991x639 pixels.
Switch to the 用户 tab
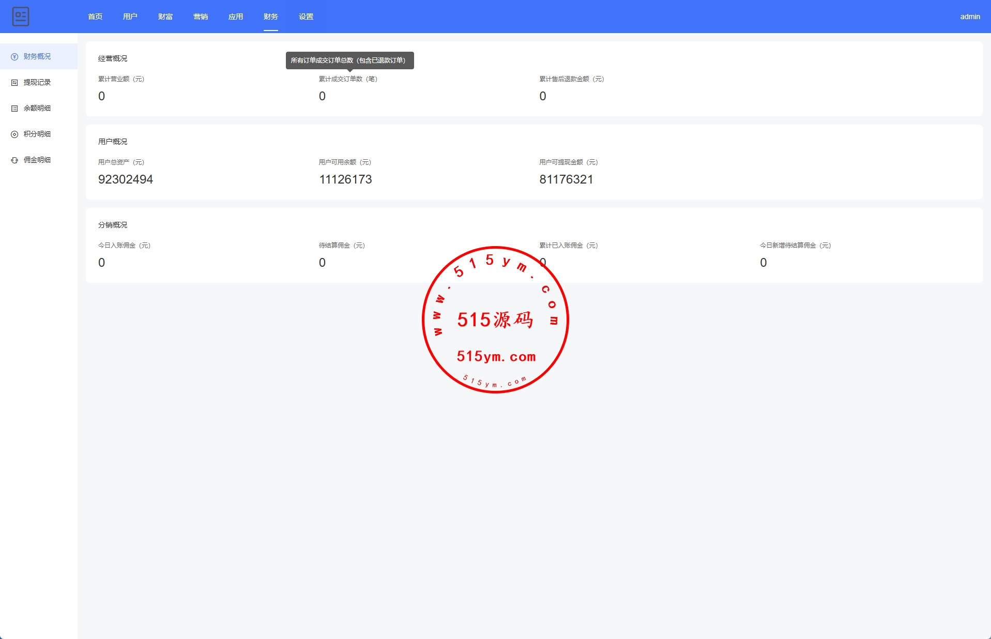(x=130, y=17)
